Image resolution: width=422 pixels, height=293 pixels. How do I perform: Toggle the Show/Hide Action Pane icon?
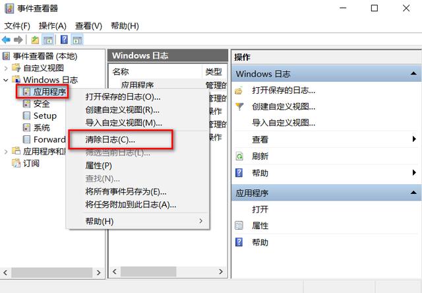[78, 40]
